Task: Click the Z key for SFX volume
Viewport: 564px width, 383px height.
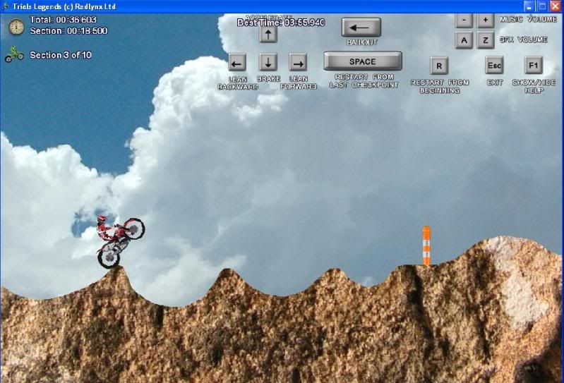Action: click(486, 40)
